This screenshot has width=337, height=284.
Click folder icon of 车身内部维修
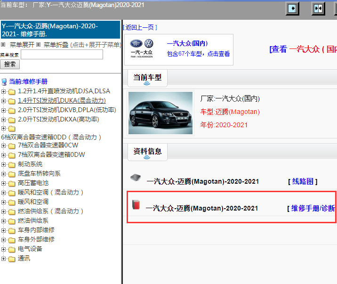(x=12, y=230)
